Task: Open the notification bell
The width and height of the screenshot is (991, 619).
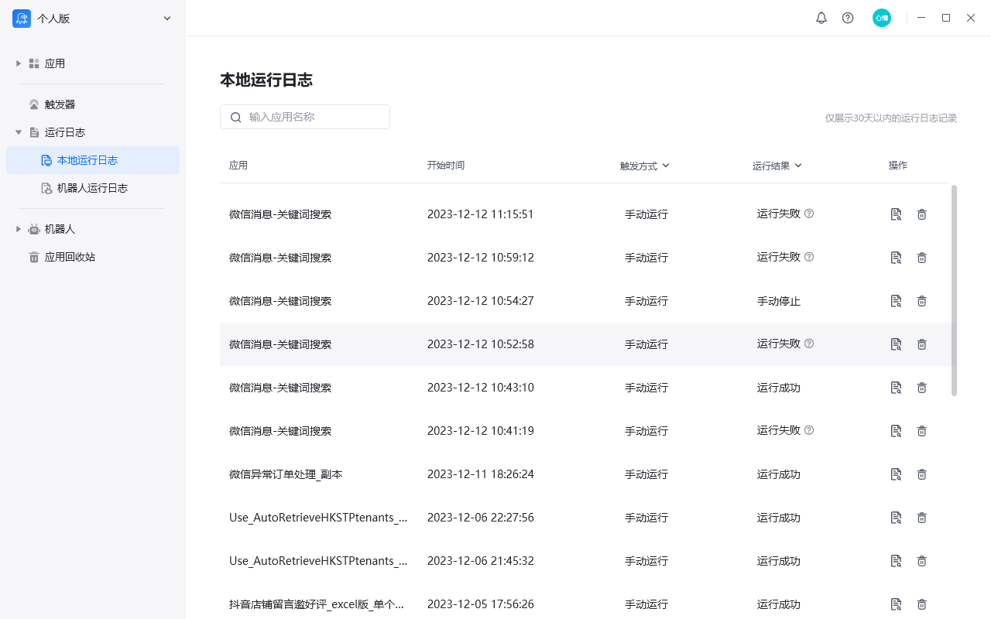Action: click(x=821, y=18)
